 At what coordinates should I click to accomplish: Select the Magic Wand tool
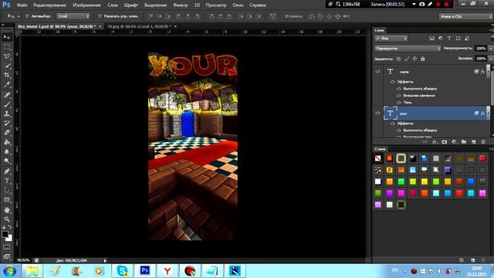[x=7, y=66]
